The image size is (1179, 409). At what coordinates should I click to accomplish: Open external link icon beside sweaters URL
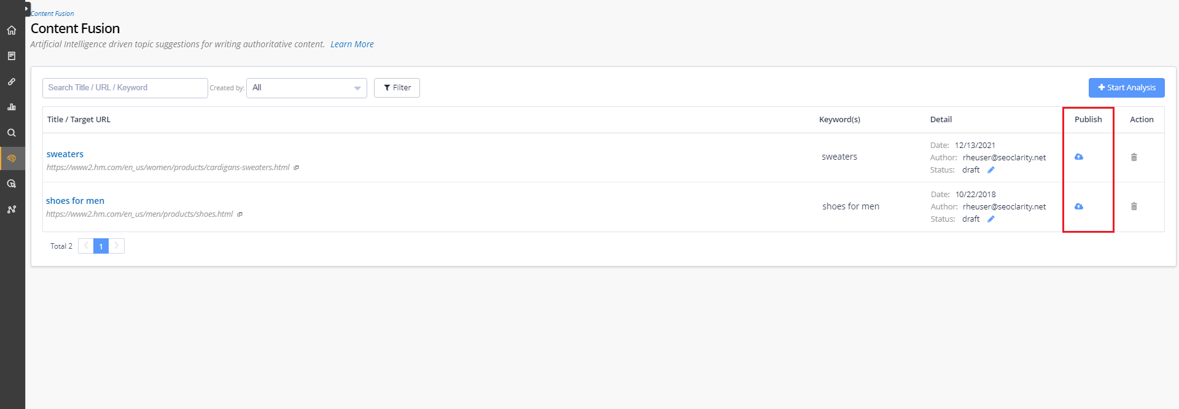click(x=297, y=168)
